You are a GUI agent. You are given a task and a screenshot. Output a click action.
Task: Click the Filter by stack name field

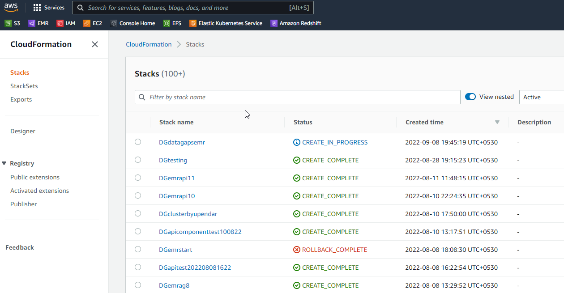tap(298, 97)
